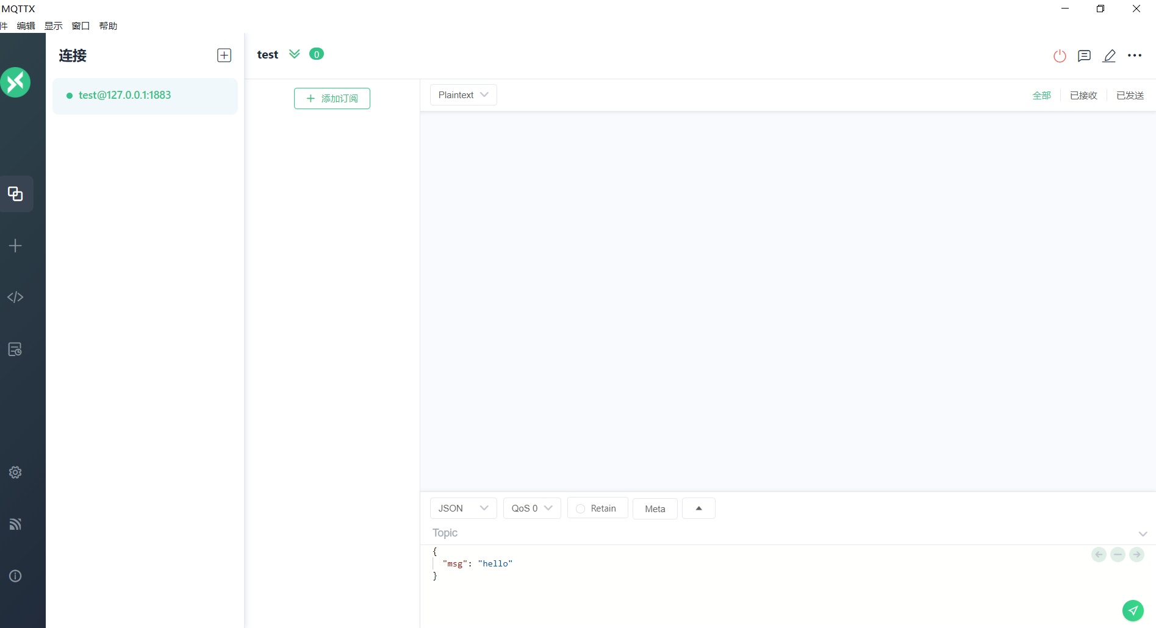Viewport: 1156px width, 628px height.
Task: Click the 添加订阅 button
Action: (x=332, y=98)
